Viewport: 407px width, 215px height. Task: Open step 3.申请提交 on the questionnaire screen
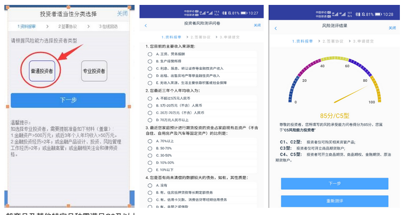point(229,37)
